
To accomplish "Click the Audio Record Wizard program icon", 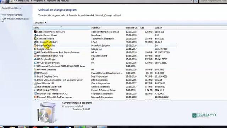I will click(35, 35).
